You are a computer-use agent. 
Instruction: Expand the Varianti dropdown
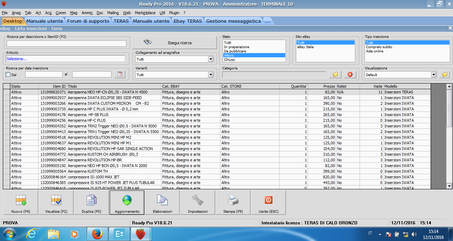[211, 75]
